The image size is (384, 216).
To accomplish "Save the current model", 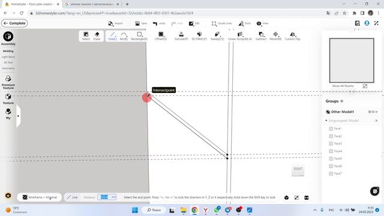I will click(141, 23).
